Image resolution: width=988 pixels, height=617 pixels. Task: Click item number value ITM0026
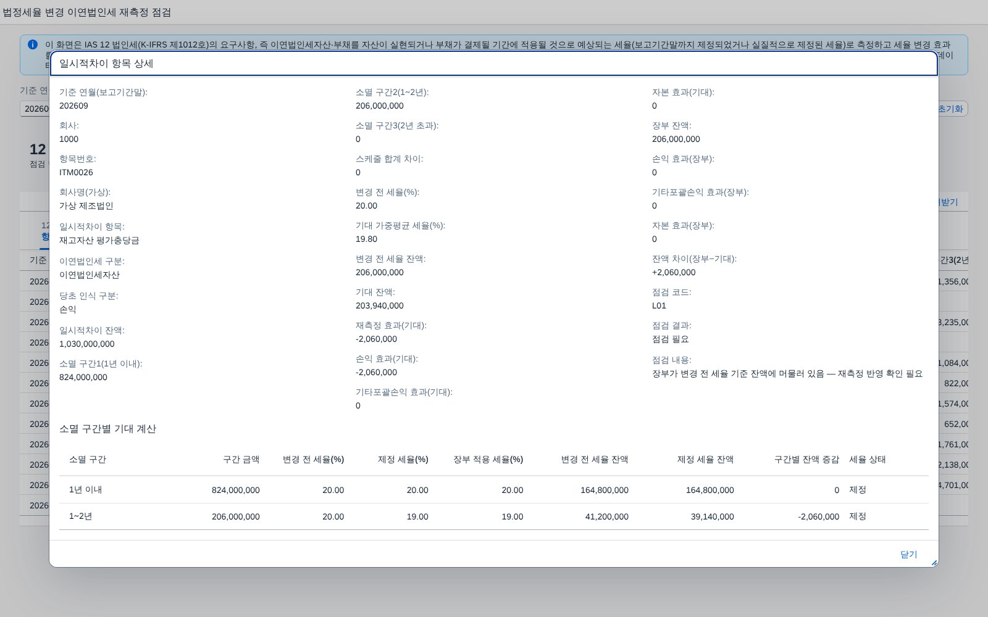[x=76, y=172]
